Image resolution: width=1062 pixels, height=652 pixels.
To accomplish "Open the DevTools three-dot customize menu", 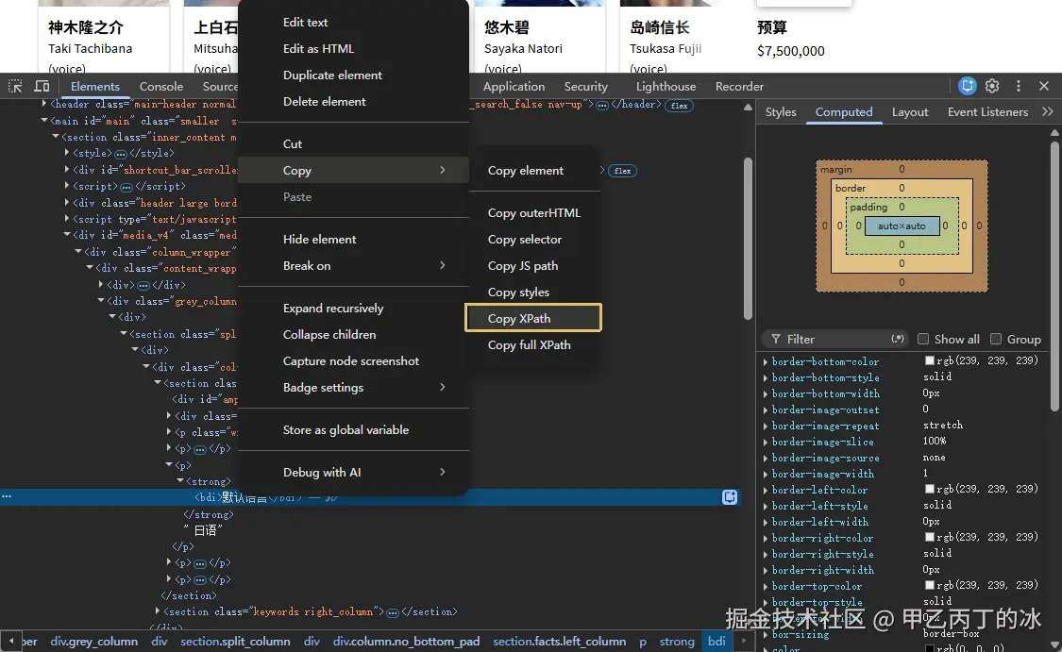I will pyautogui.click(x=1018, y=86).
